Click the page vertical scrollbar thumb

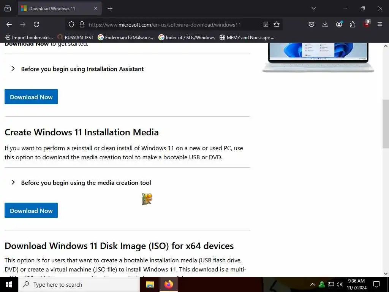pyautogui.click(x=386, y=124)
